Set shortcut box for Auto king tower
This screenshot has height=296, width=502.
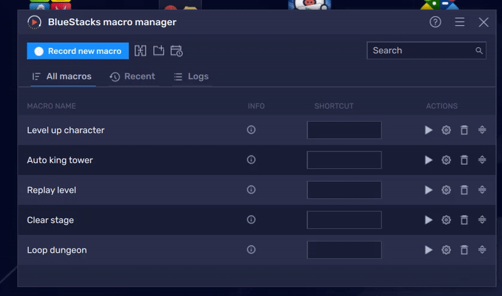344,160
